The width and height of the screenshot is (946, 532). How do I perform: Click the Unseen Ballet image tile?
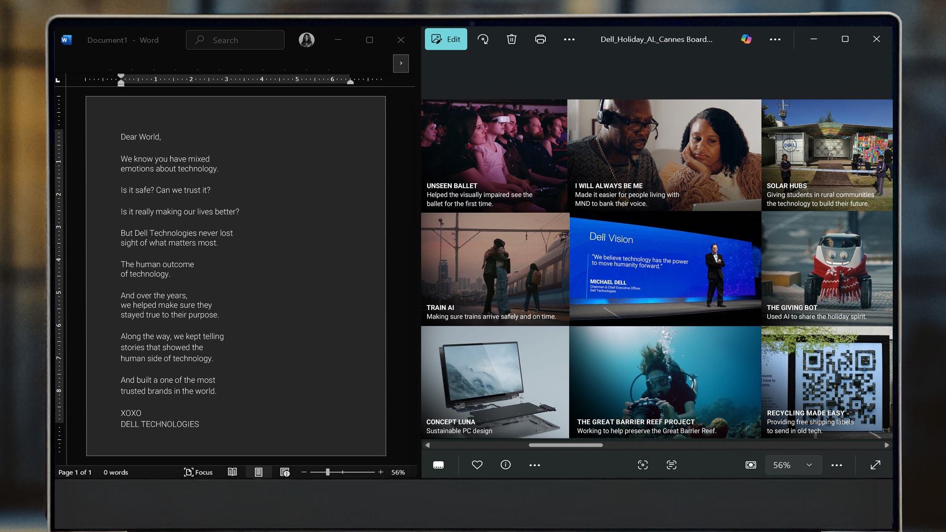tap(494, 155)
